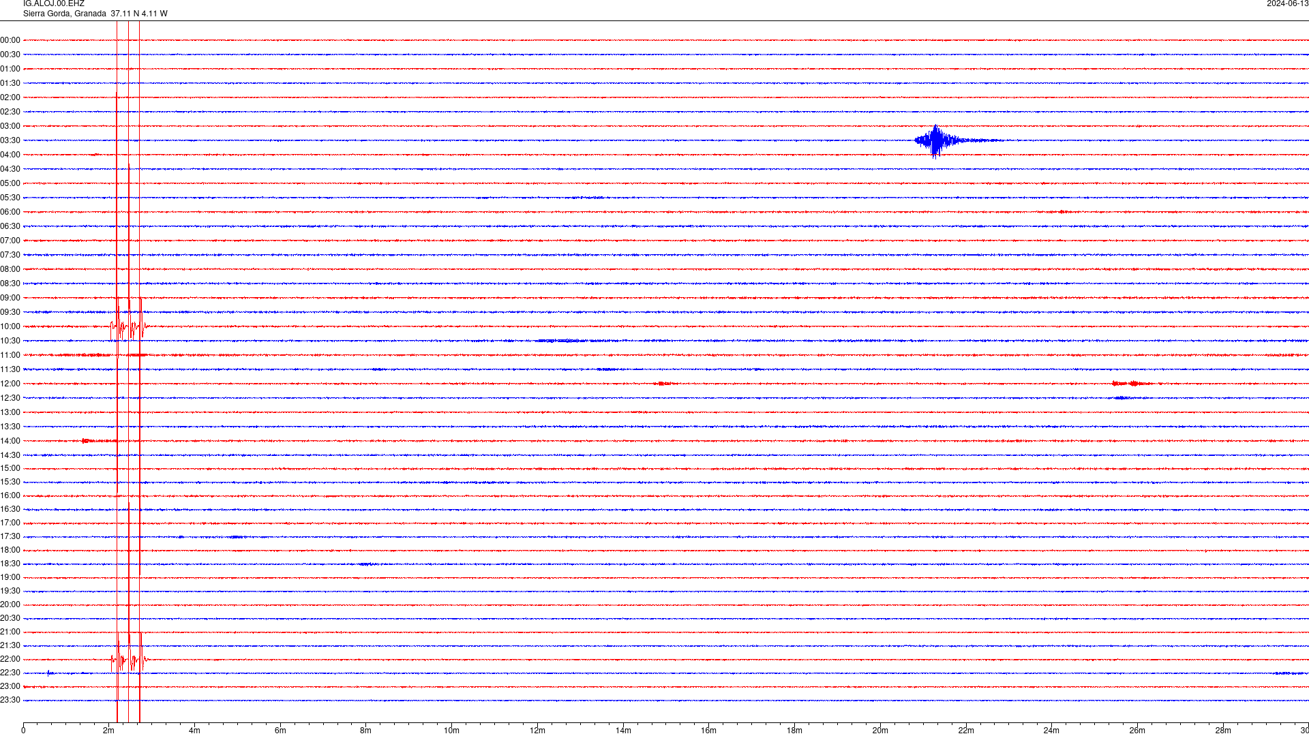Click the 14m mark on the time axis

pos(623,731)
